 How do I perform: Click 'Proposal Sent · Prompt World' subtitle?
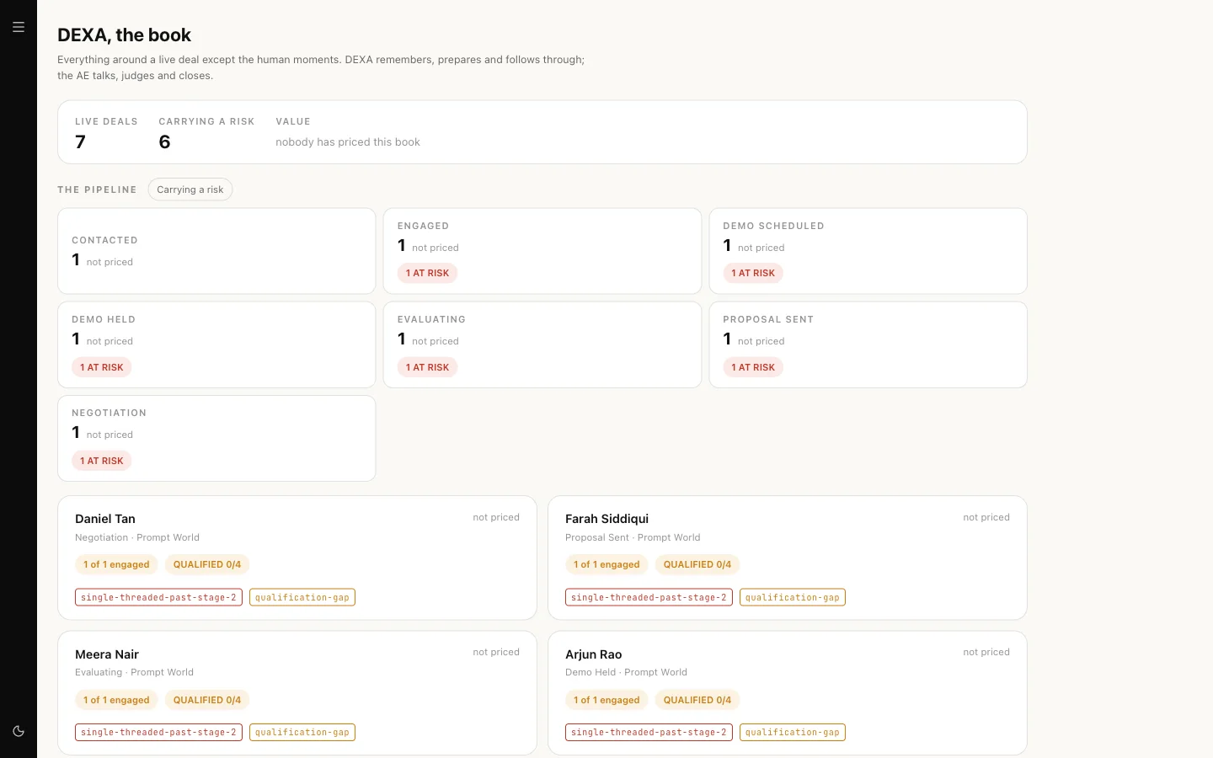633,537
